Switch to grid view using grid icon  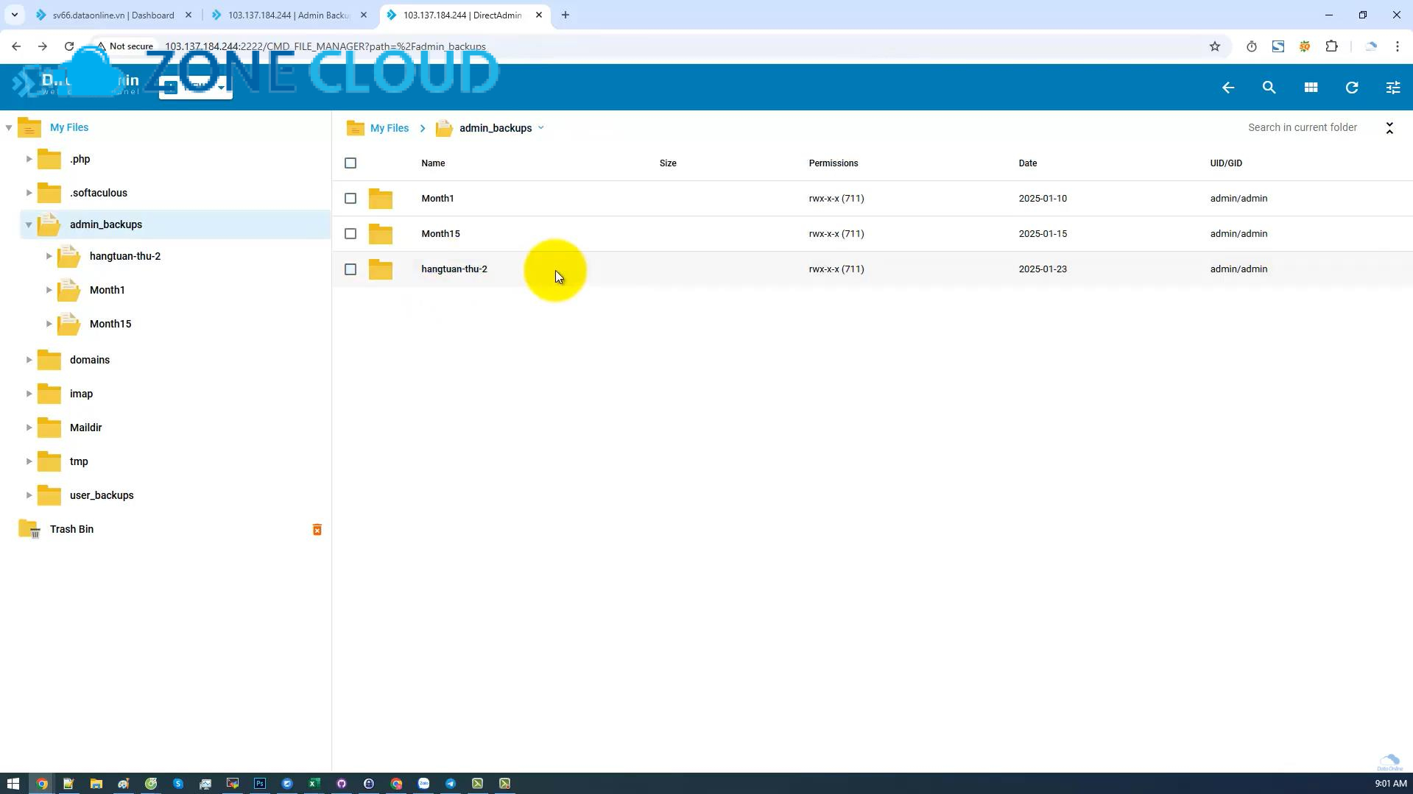pos(1311,88)
